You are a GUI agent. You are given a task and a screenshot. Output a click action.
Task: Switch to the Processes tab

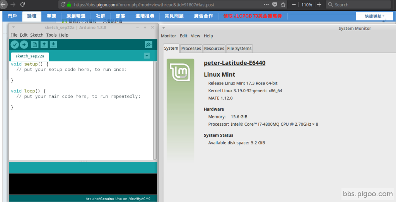191,48
